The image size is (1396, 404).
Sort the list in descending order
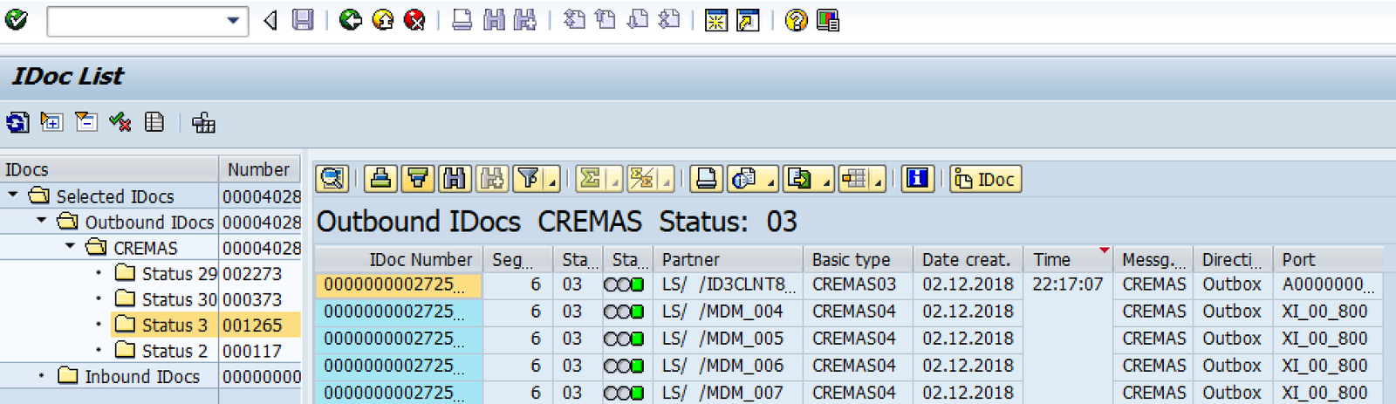417,179
